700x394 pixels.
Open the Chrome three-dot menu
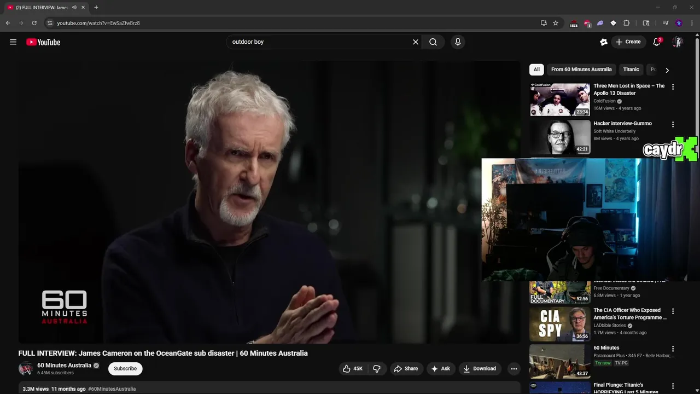pyautogui.click(x=692, y=23)
